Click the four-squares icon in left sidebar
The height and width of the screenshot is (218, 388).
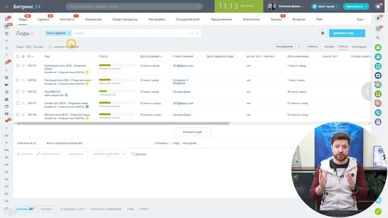(x=7, y=78)
